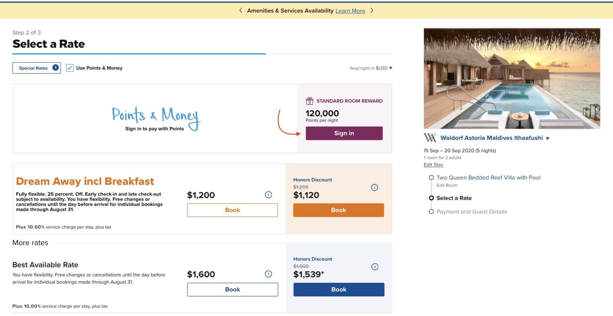Click the step progress bar

coord(202,54)
